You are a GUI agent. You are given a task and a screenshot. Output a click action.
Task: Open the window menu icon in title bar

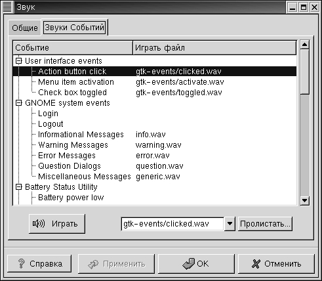coord(7,7)
